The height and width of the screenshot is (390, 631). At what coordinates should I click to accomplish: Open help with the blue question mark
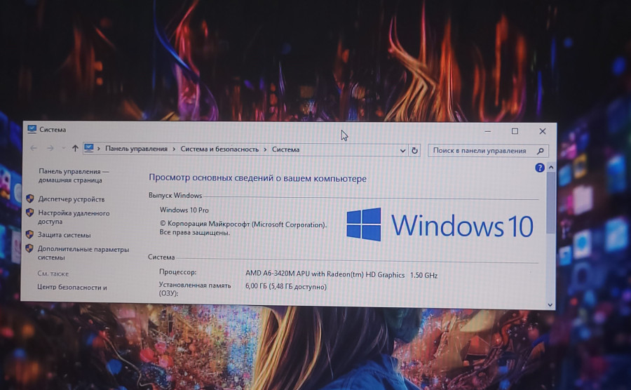pyautogui.click(x=540, y=168)
